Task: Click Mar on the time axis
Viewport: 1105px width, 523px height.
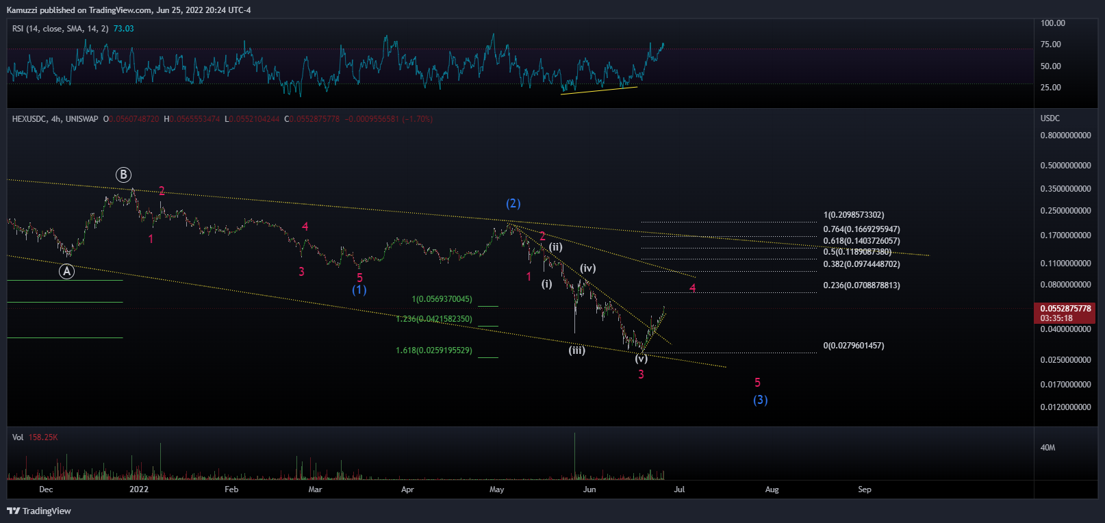Action: point(315,489)
